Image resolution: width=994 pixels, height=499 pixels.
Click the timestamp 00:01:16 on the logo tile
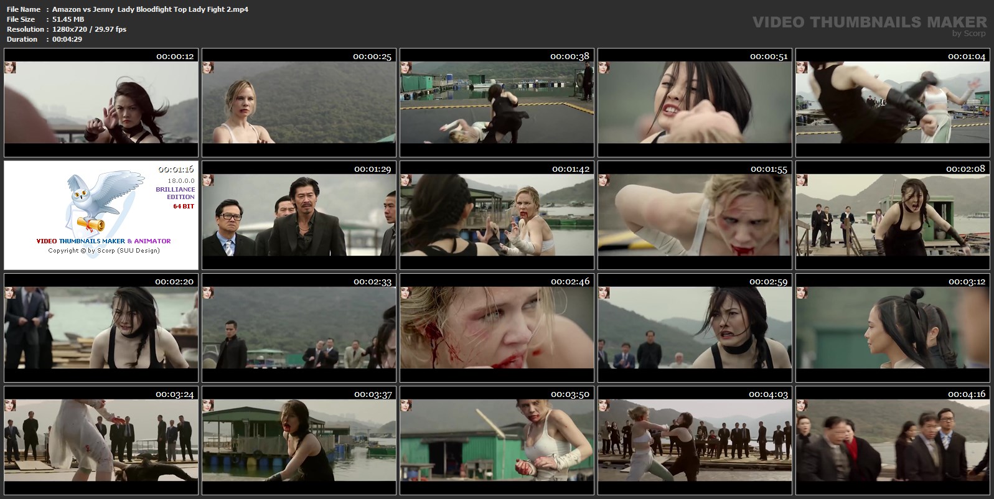click(176, 169)
